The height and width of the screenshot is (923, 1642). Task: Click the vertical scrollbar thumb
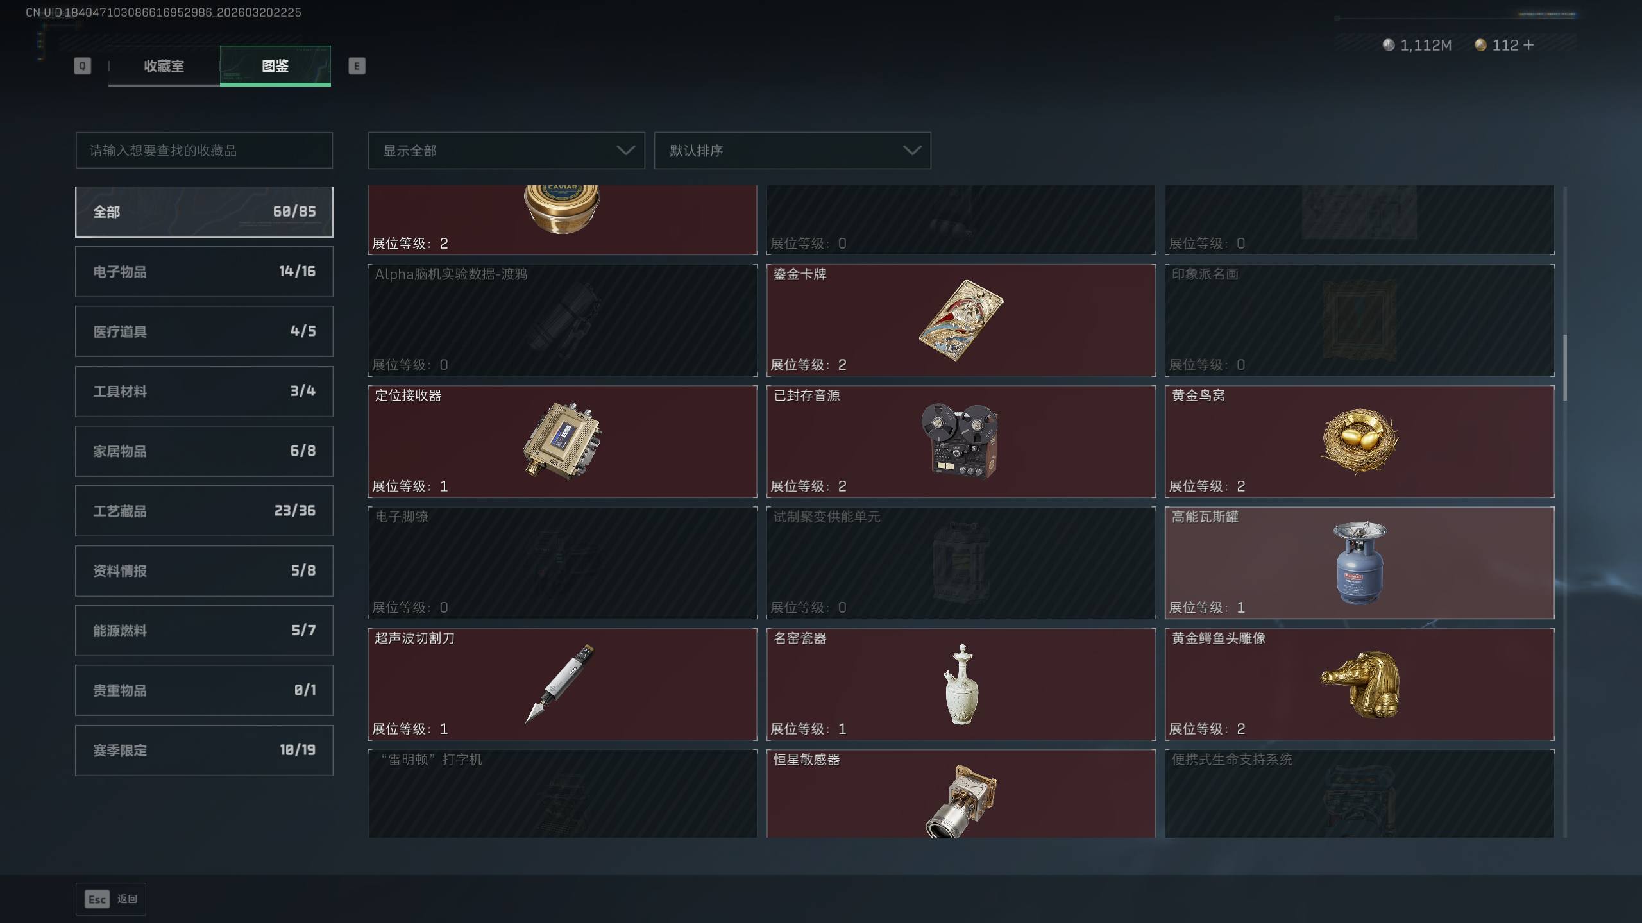[1565, 367]
